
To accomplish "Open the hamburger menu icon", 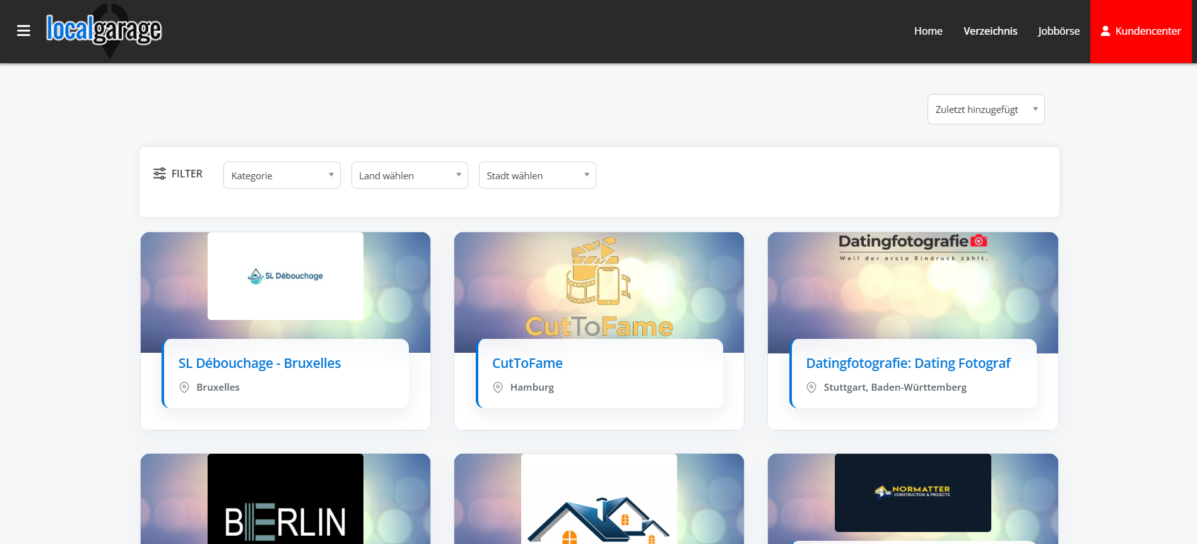I will coord(23,31).
